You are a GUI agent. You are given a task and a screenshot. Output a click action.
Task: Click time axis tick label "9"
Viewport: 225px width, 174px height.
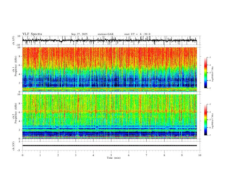[182, 155]
